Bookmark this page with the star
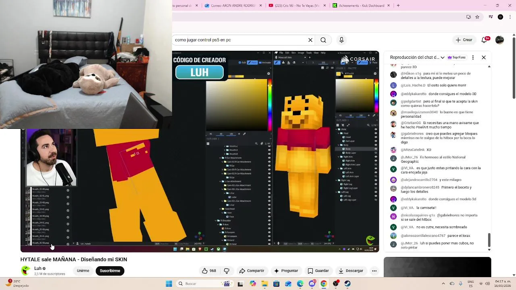The width and height of the screenshot is (516, 290). coord(477,17)
